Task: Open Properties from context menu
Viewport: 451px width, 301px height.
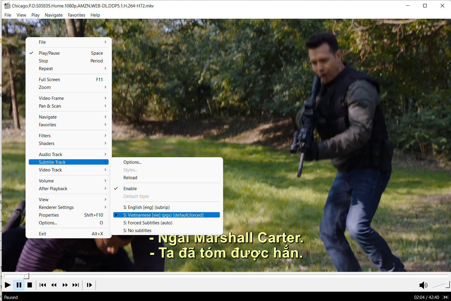Action: pyautogui.click(x=69, y=215)
